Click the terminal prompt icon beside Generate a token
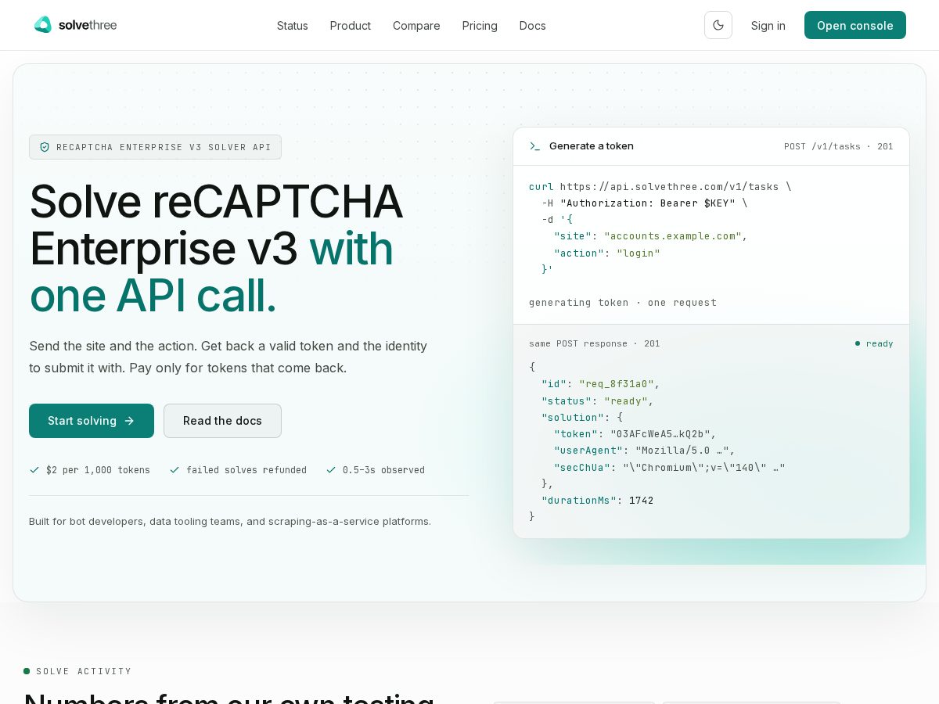 tap(534, 146)
